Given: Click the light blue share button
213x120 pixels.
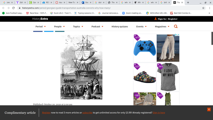Looking at the screenshot, I should tap(49, 31).
